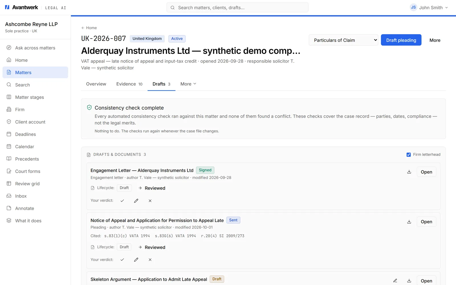Approve the Notice of Appeal with checkmark
The width and height of the screenshot is (456, 285).
(x=122, y=260)
